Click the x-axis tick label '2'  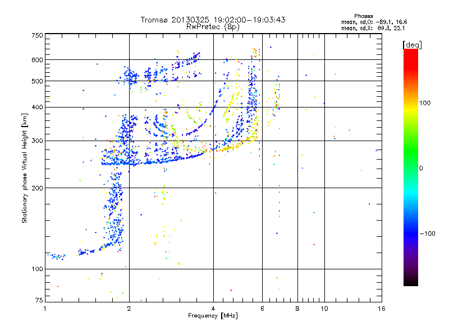point(129,309)
